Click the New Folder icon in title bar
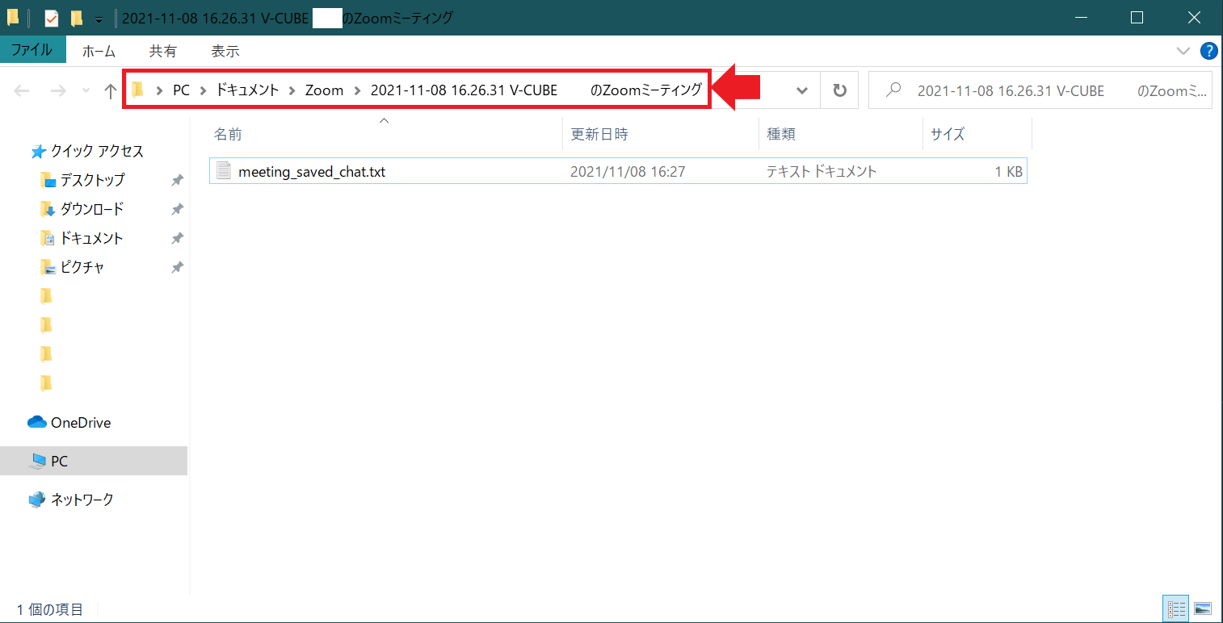 (77, 18)
